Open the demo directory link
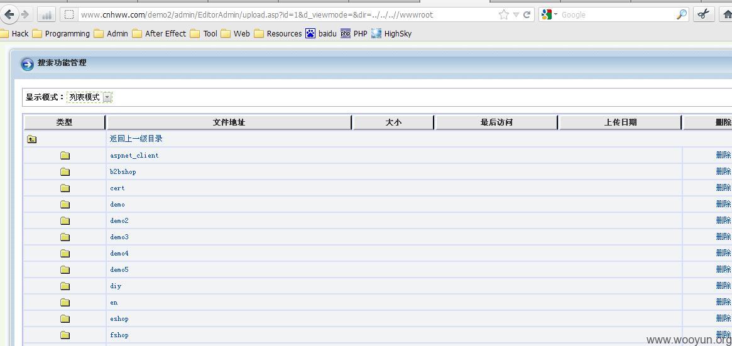The width and height of the screenshot is (732, 346). [117, 204]
